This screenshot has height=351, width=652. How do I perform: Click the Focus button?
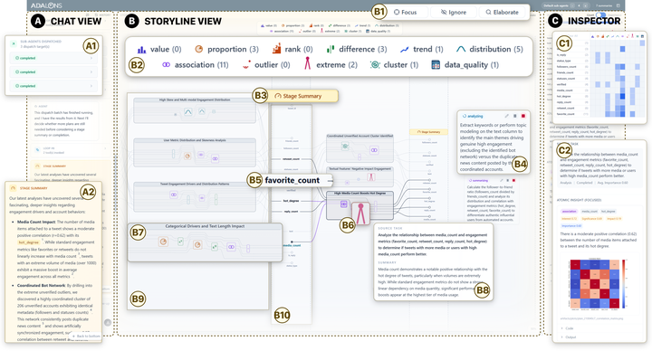(x=406, y=13)
